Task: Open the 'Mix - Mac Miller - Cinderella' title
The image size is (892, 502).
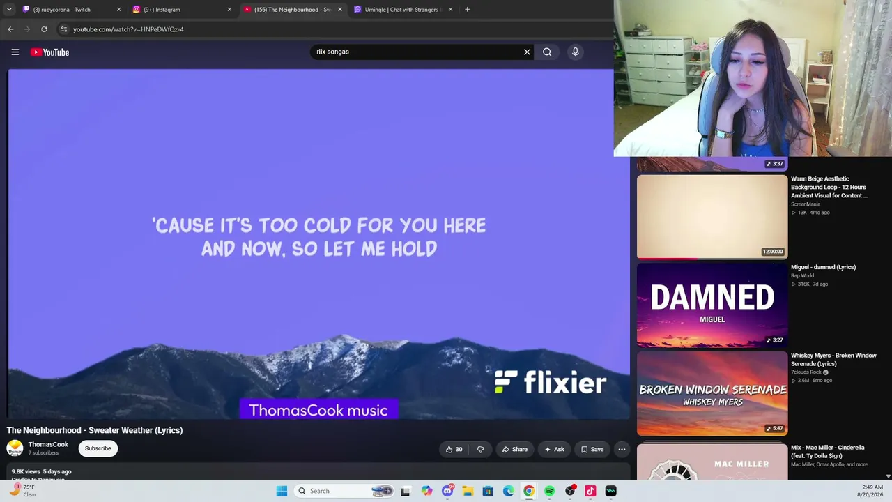Action: (x=827, y=452)
